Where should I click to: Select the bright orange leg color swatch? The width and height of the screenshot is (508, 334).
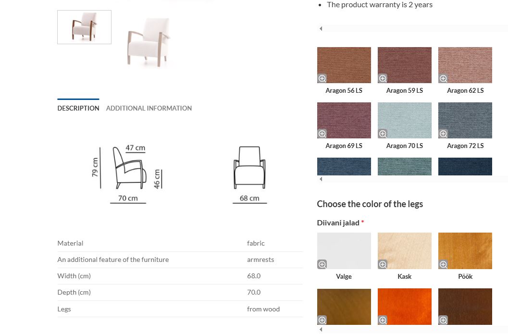[405, 305]
